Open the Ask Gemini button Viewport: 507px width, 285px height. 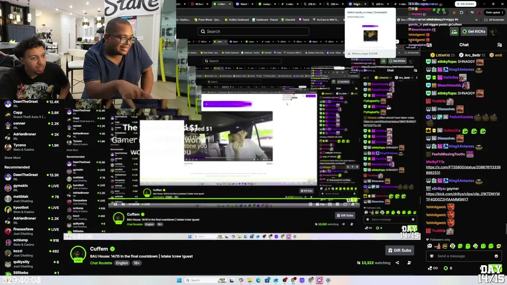point(465,4)
